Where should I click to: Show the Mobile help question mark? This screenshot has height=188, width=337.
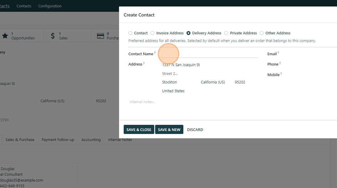tap(281, 74)
